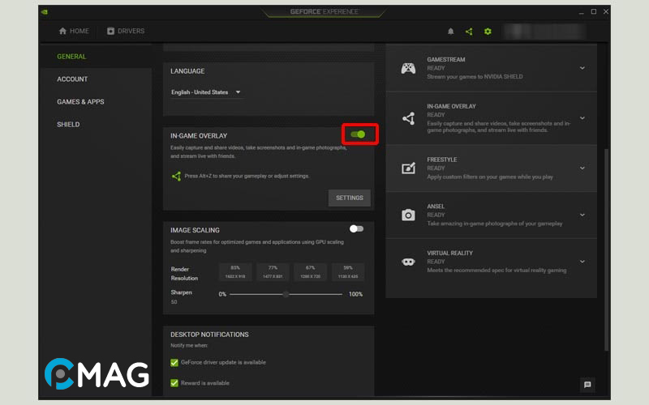Click the Sharpen 100% label

(355, 294)
